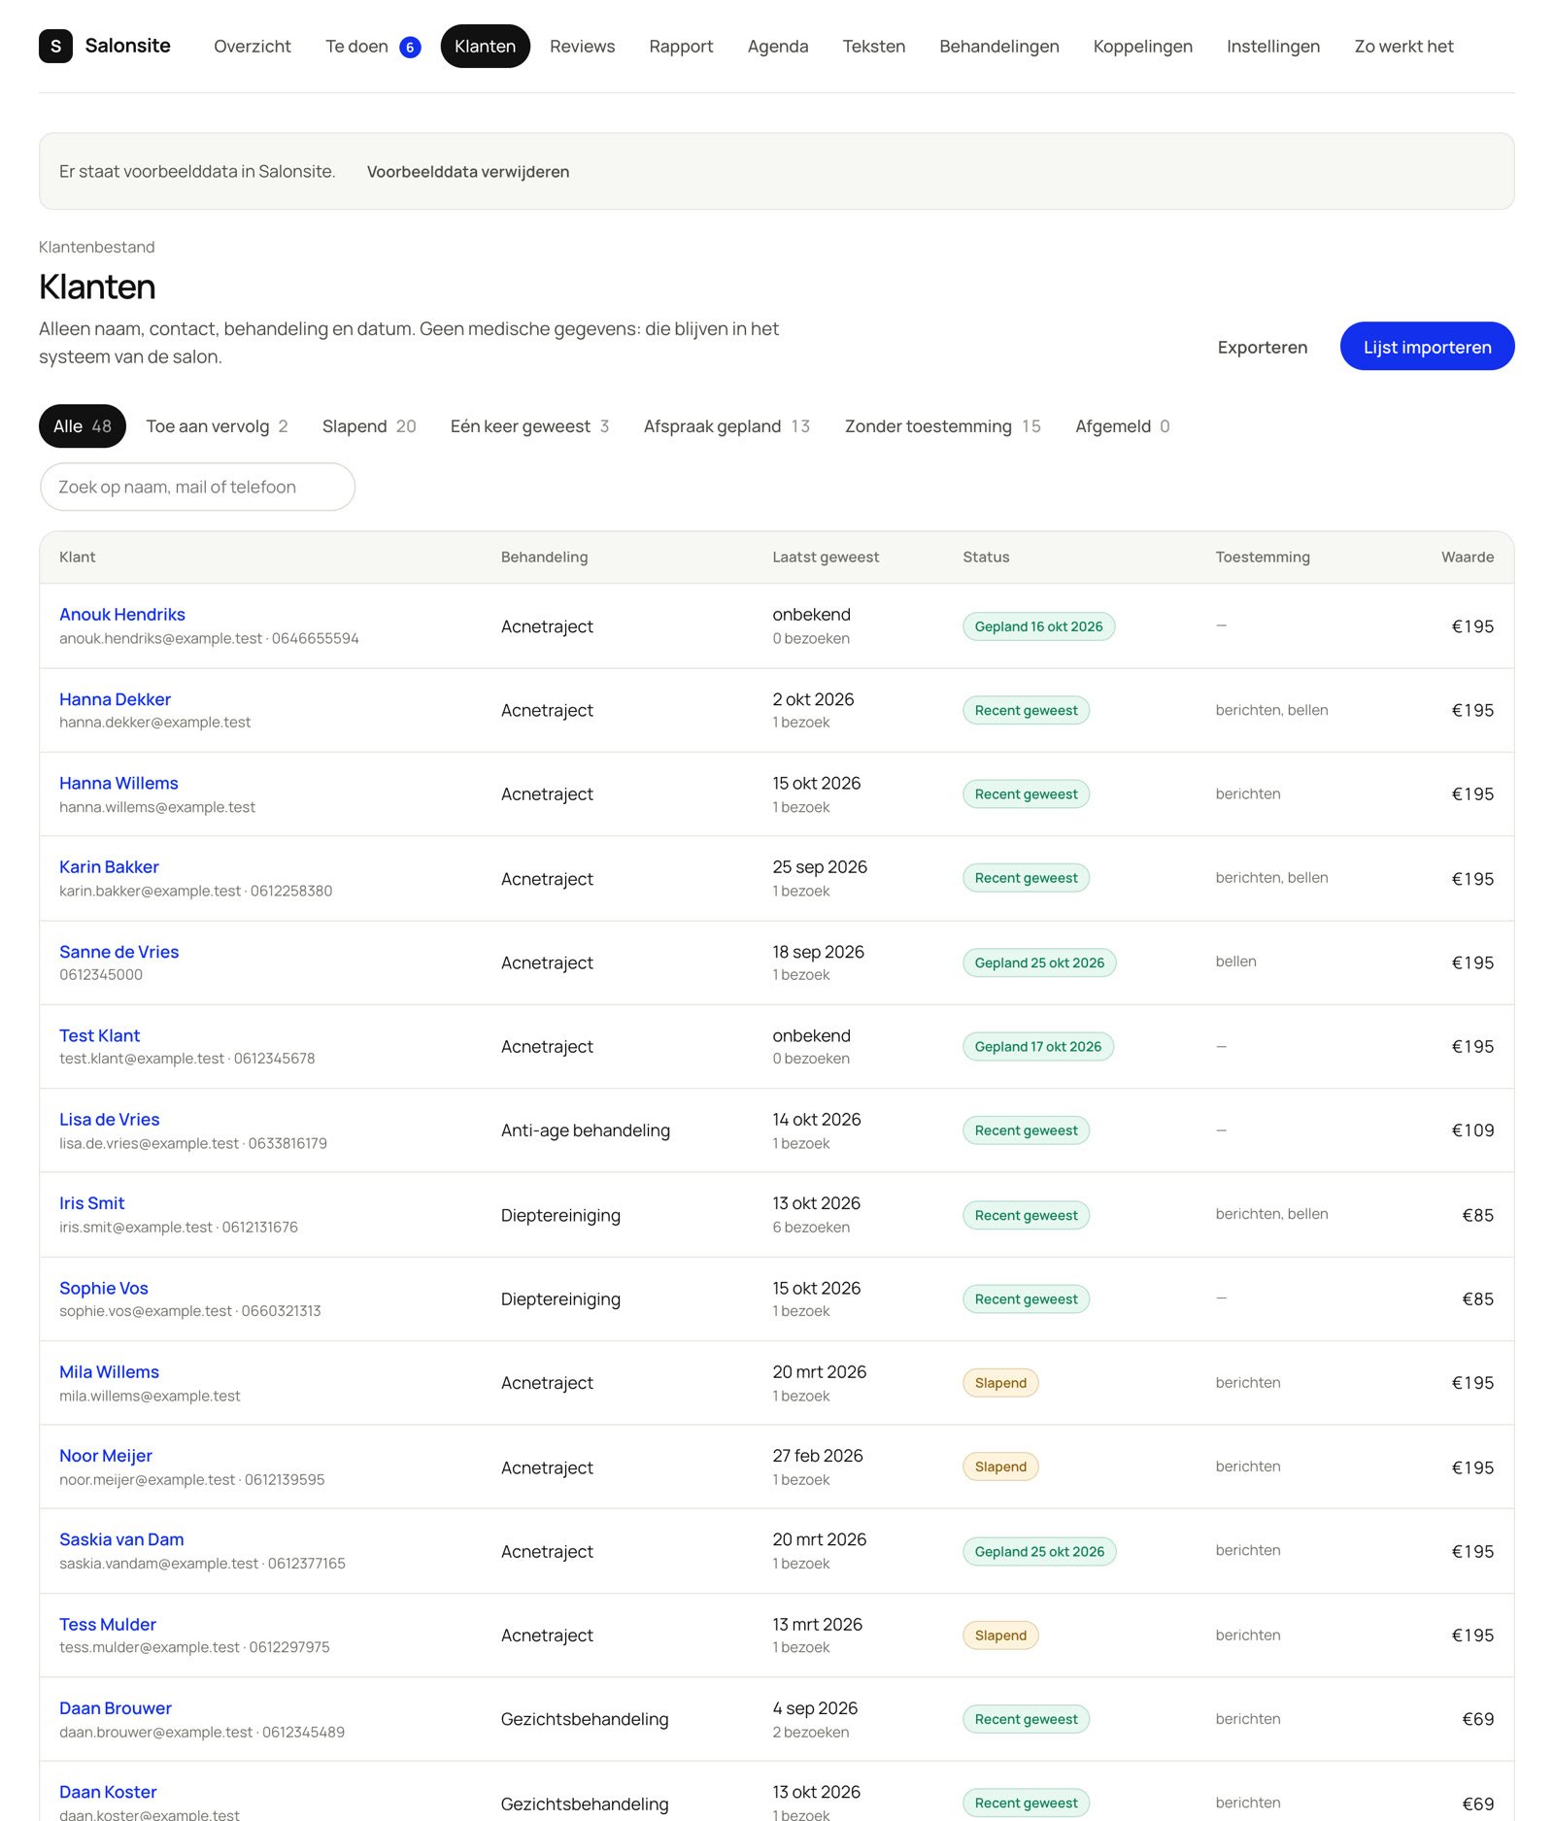Viewport: 1554px width, 1821px height.
Task: Focus the Zoek op naam search field
Action: 197,487
